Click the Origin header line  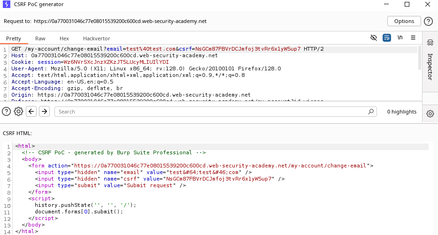point(131,95)
